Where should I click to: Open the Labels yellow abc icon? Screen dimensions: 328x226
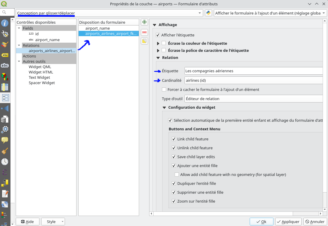pos(5,55)
